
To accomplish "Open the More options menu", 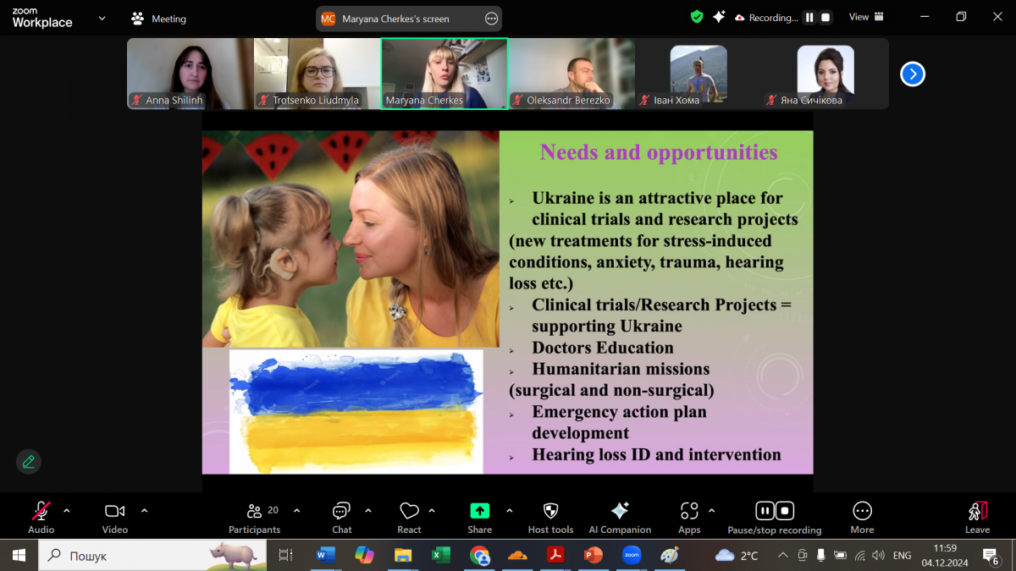I will click(862, 511).
